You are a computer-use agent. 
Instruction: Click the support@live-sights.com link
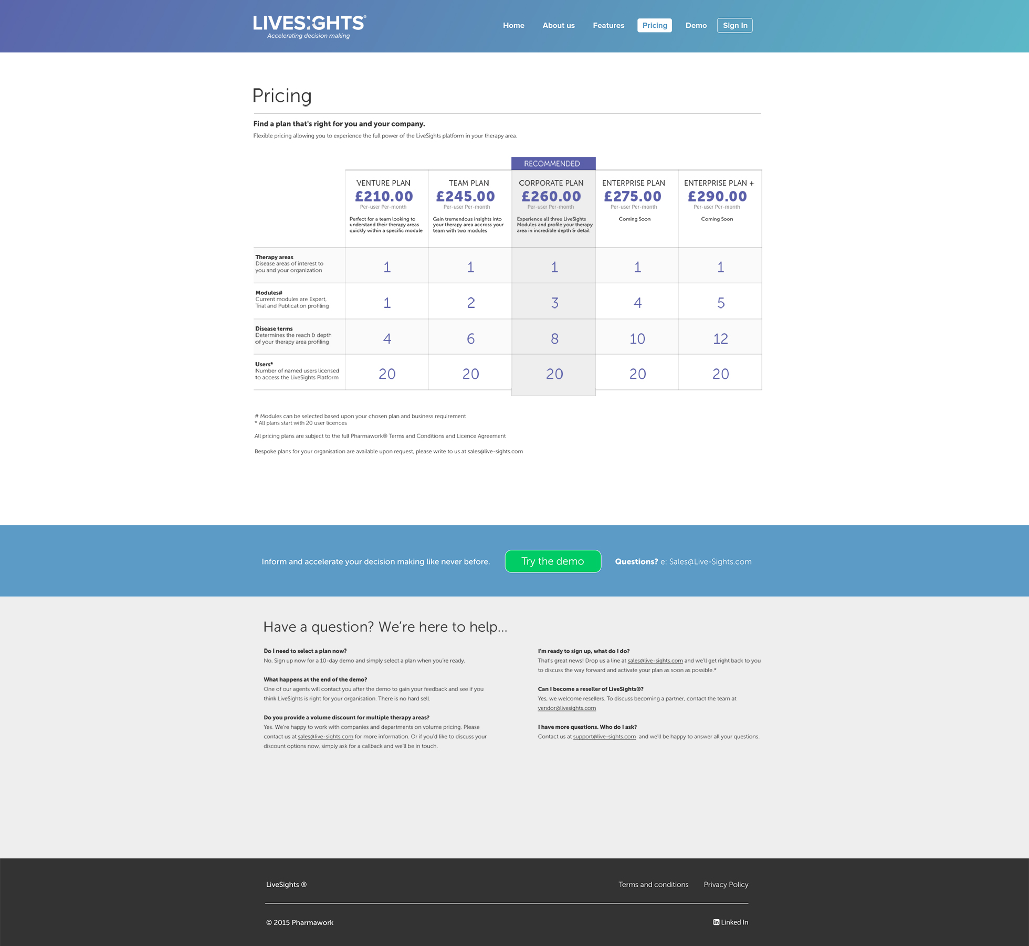point(604,736)
